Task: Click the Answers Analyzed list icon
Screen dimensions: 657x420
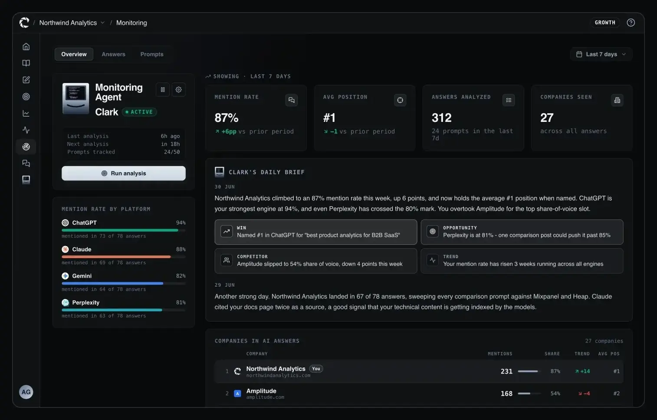Action: (x=509, y=100)
